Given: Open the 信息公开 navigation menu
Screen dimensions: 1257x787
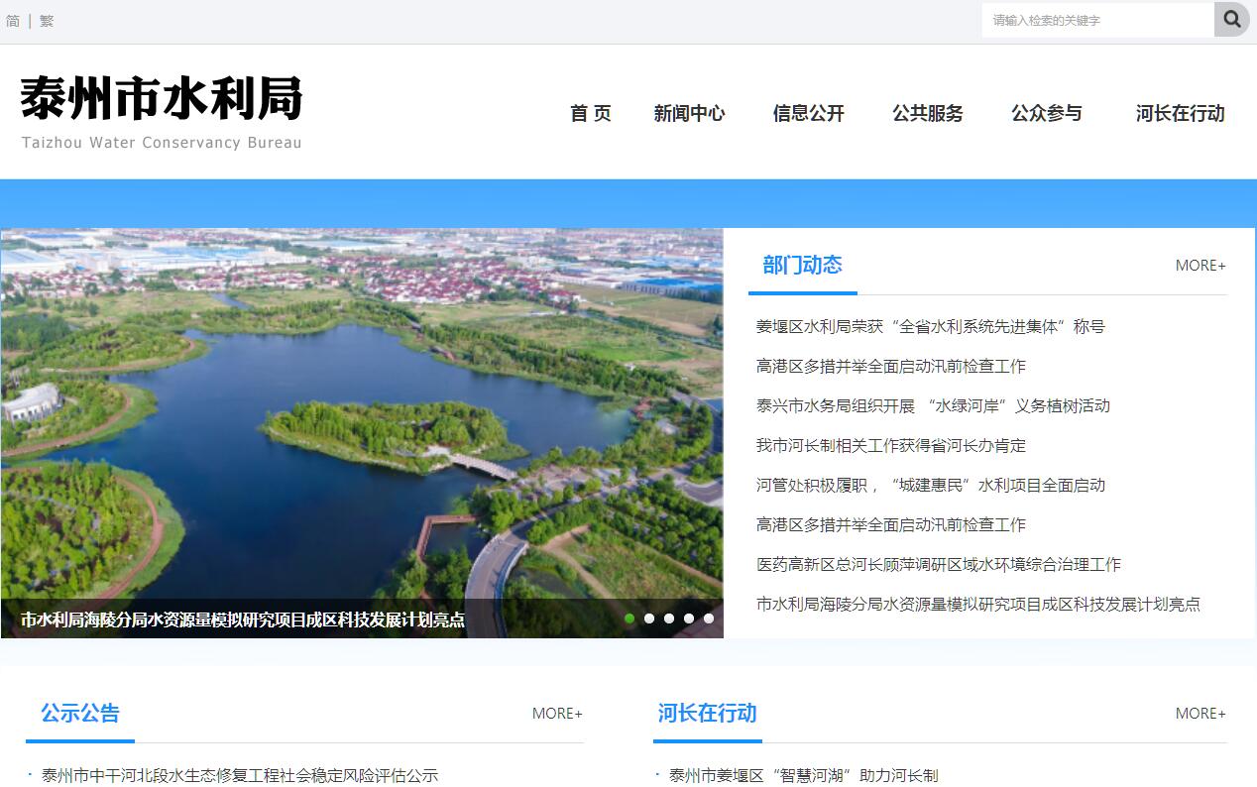Looking at the screenshot, I should coord(808,114).
